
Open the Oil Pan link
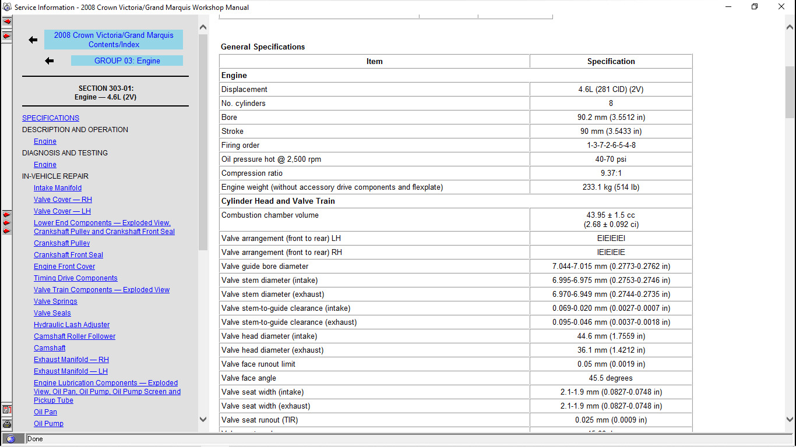45,412
